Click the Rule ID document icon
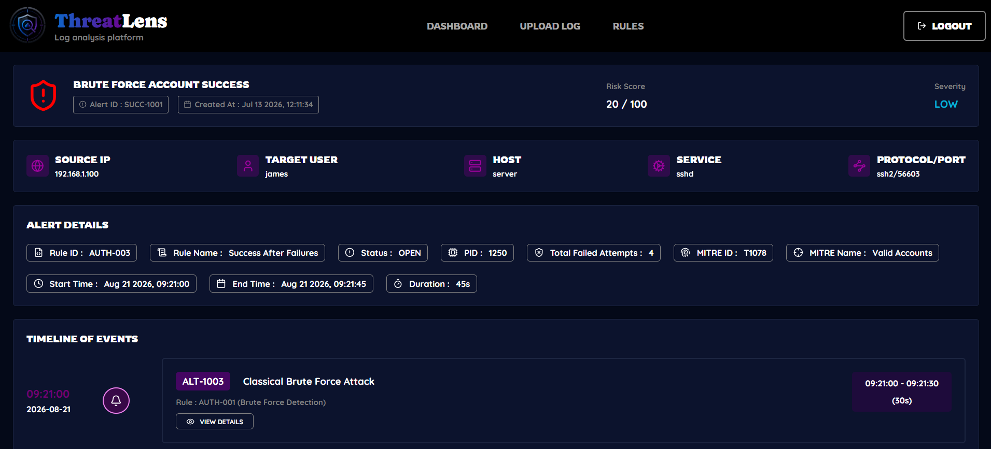The height and width of the screenshot is (449, 991). point(38,253)
